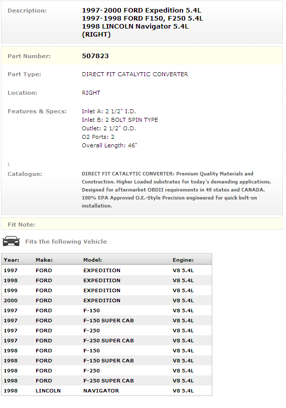Click the 1997 F-150 SUPER CAB model cell
Screen dimensions: 286x408
point(108,321)
